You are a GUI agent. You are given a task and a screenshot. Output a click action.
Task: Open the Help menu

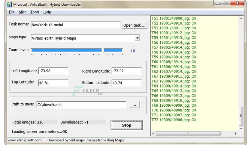click(x=47, y=12)
